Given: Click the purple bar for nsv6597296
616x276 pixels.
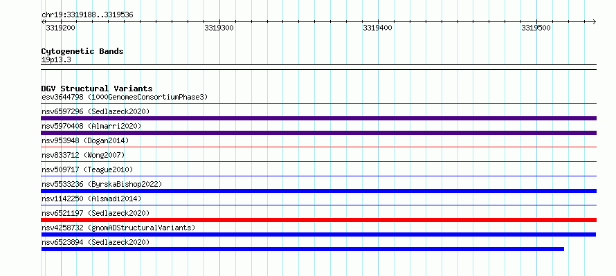Looking at the screenshot, I should point(318,118).
